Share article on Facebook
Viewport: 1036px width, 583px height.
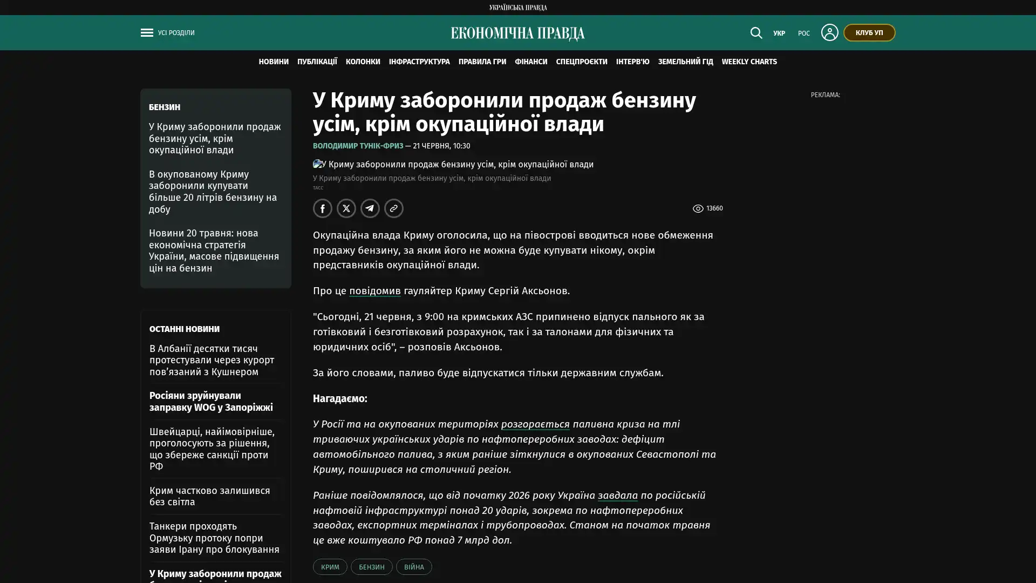pyautogui.click(x=323, y=208)
